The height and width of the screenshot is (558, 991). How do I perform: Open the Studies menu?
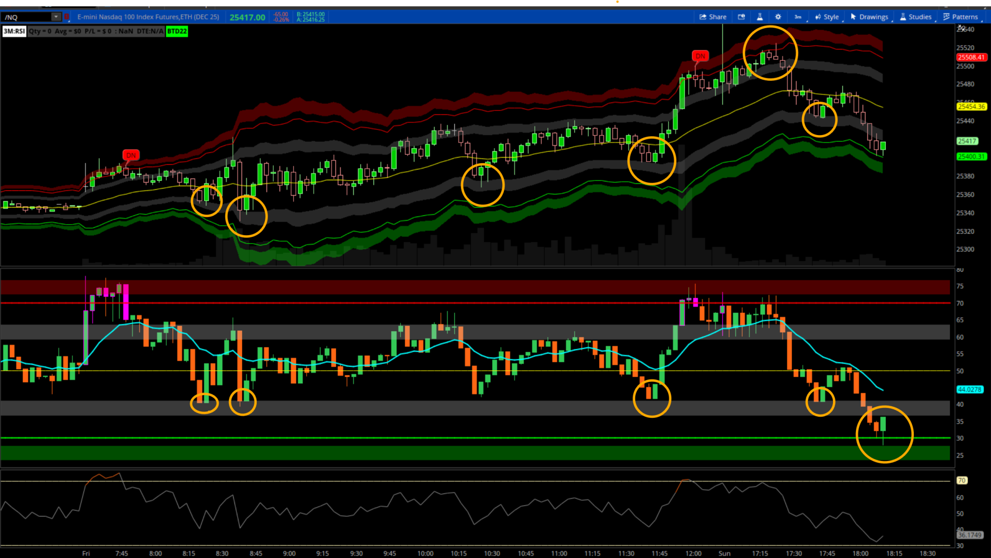tap(915, 17)
